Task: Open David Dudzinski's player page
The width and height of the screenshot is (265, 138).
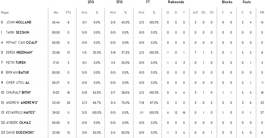Action: 20,132
